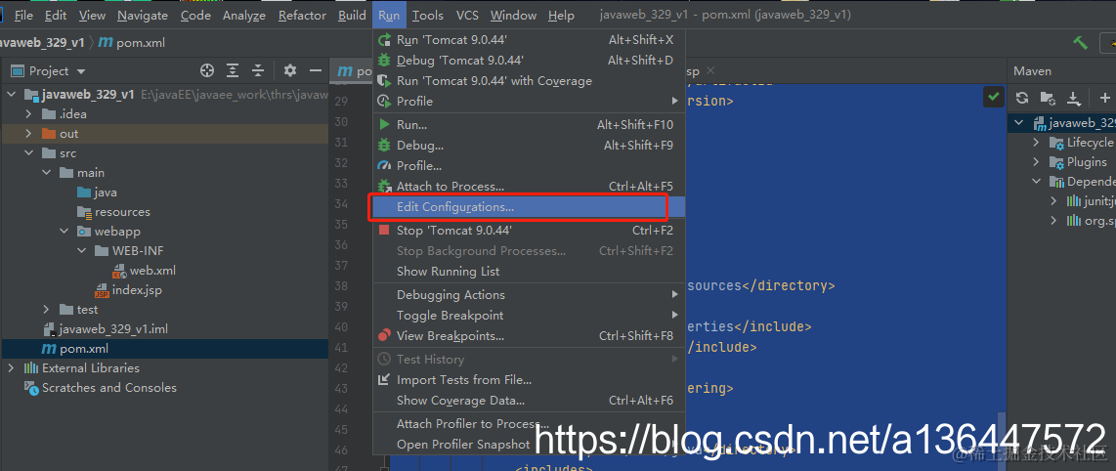Select Edit Configurations... menu item

528,207
